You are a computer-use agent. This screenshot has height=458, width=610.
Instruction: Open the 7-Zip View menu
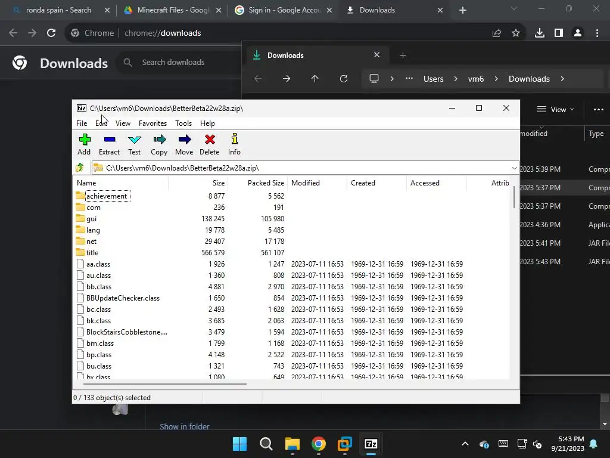coord(123,123)
